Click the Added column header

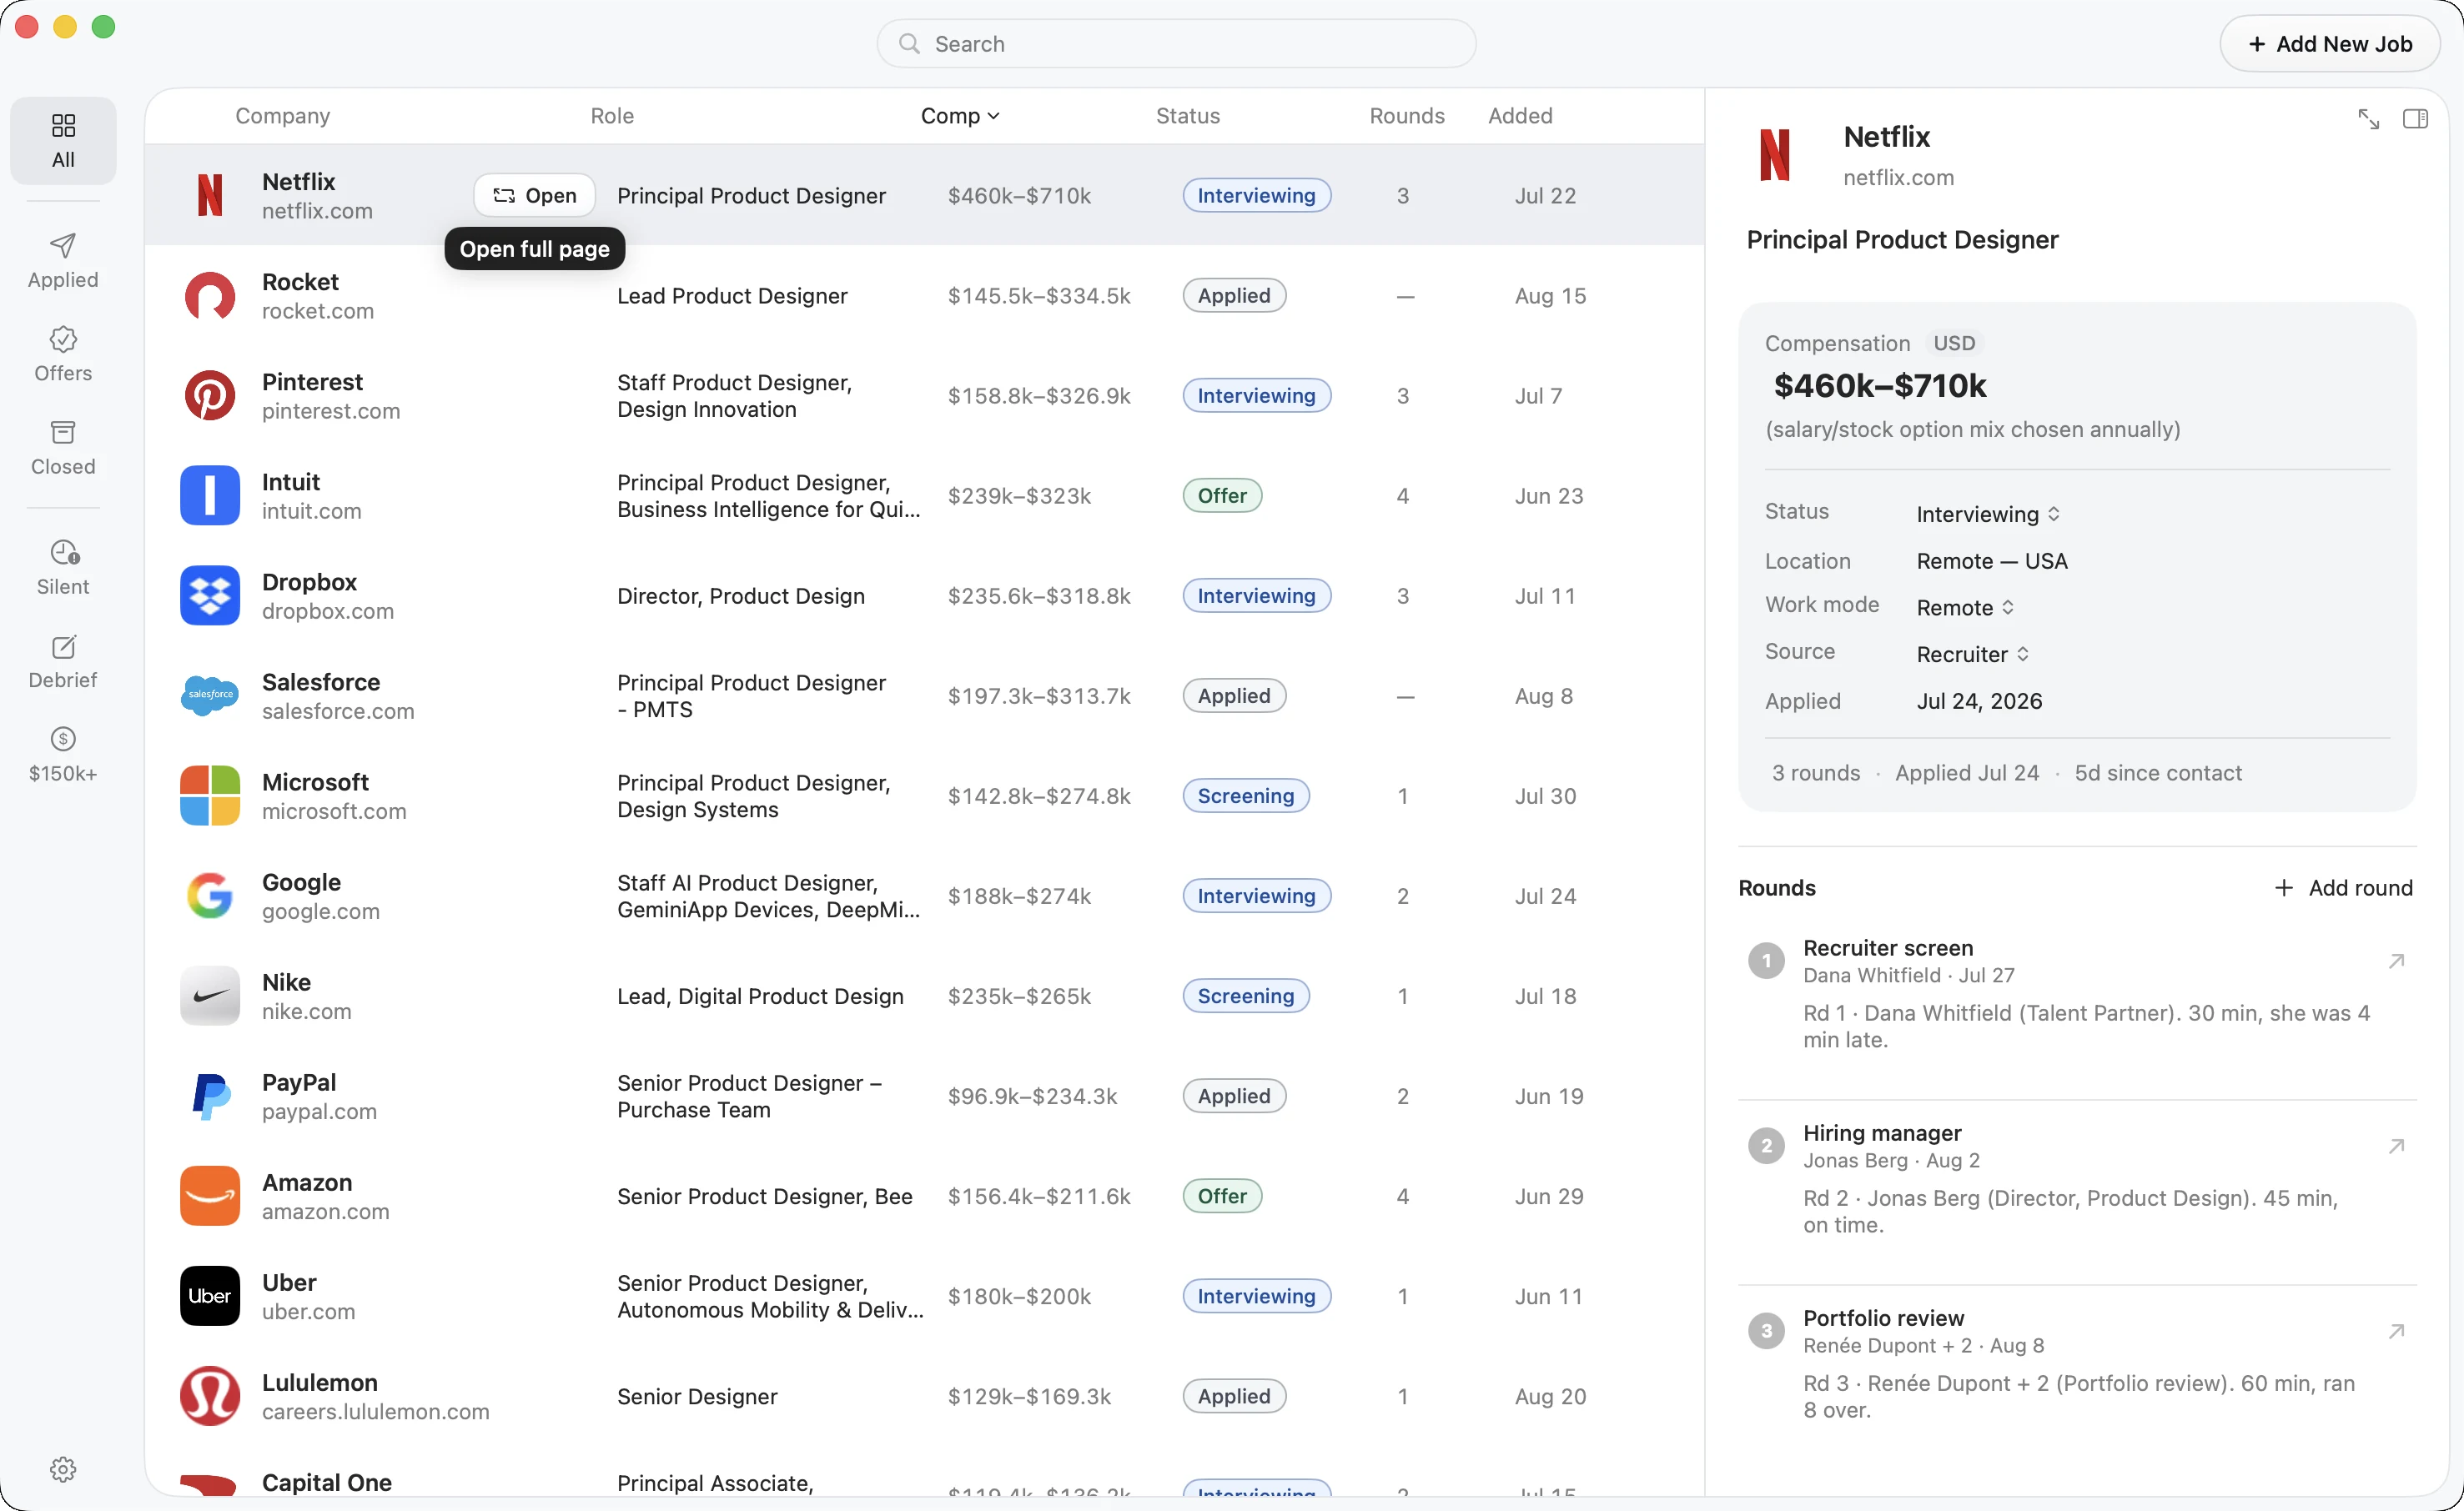pyautogui.click(x=1520, y=116)
